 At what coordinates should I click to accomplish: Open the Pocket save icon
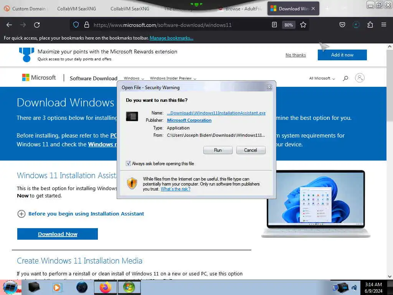tap(342, 25)
